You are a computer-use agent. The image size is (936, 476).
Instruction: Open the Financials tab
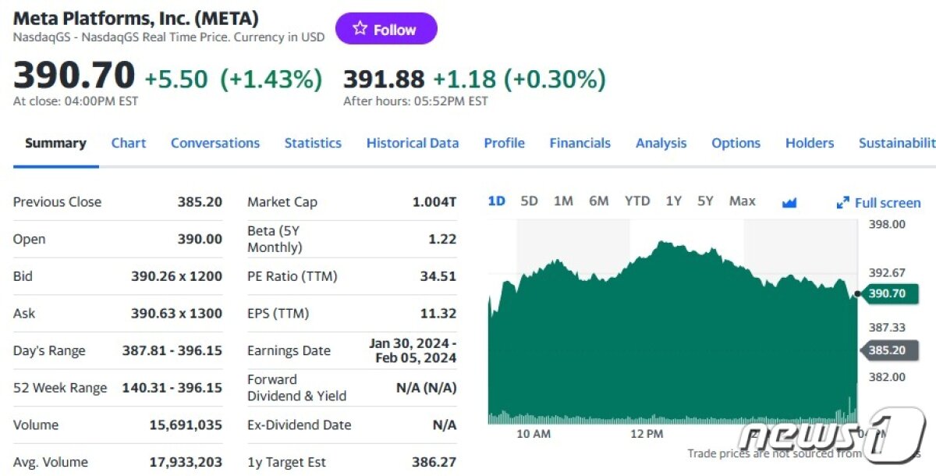(x=580, y=143)
